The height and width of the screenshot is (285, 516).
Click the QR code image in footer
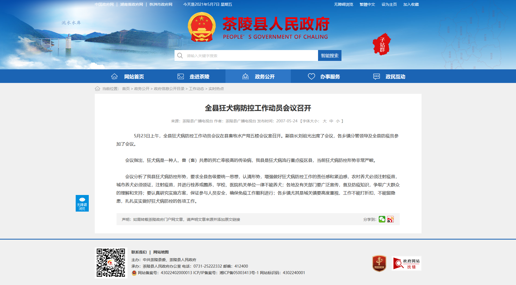pos(111,263)
